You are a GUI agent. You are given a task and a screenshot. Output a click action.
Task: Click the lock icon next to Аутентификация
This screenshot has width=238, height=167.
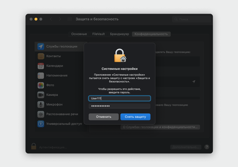[33, 146]
